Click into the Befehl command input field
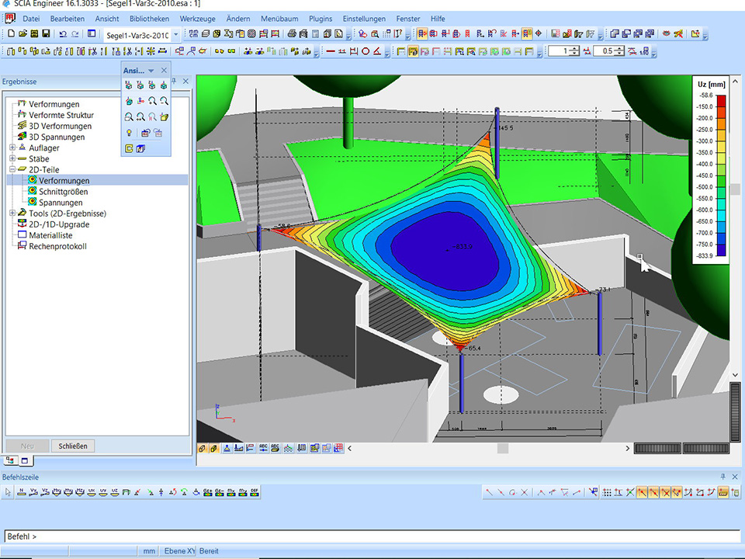This screenshot has height=559, width=745. pos(372,536)
